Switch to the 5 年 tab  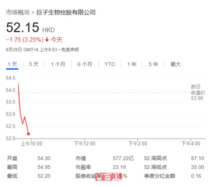[x=154, y=64]
